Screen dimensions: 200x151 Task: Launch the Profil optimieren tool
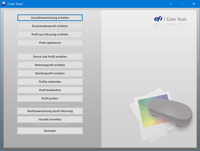50,43
